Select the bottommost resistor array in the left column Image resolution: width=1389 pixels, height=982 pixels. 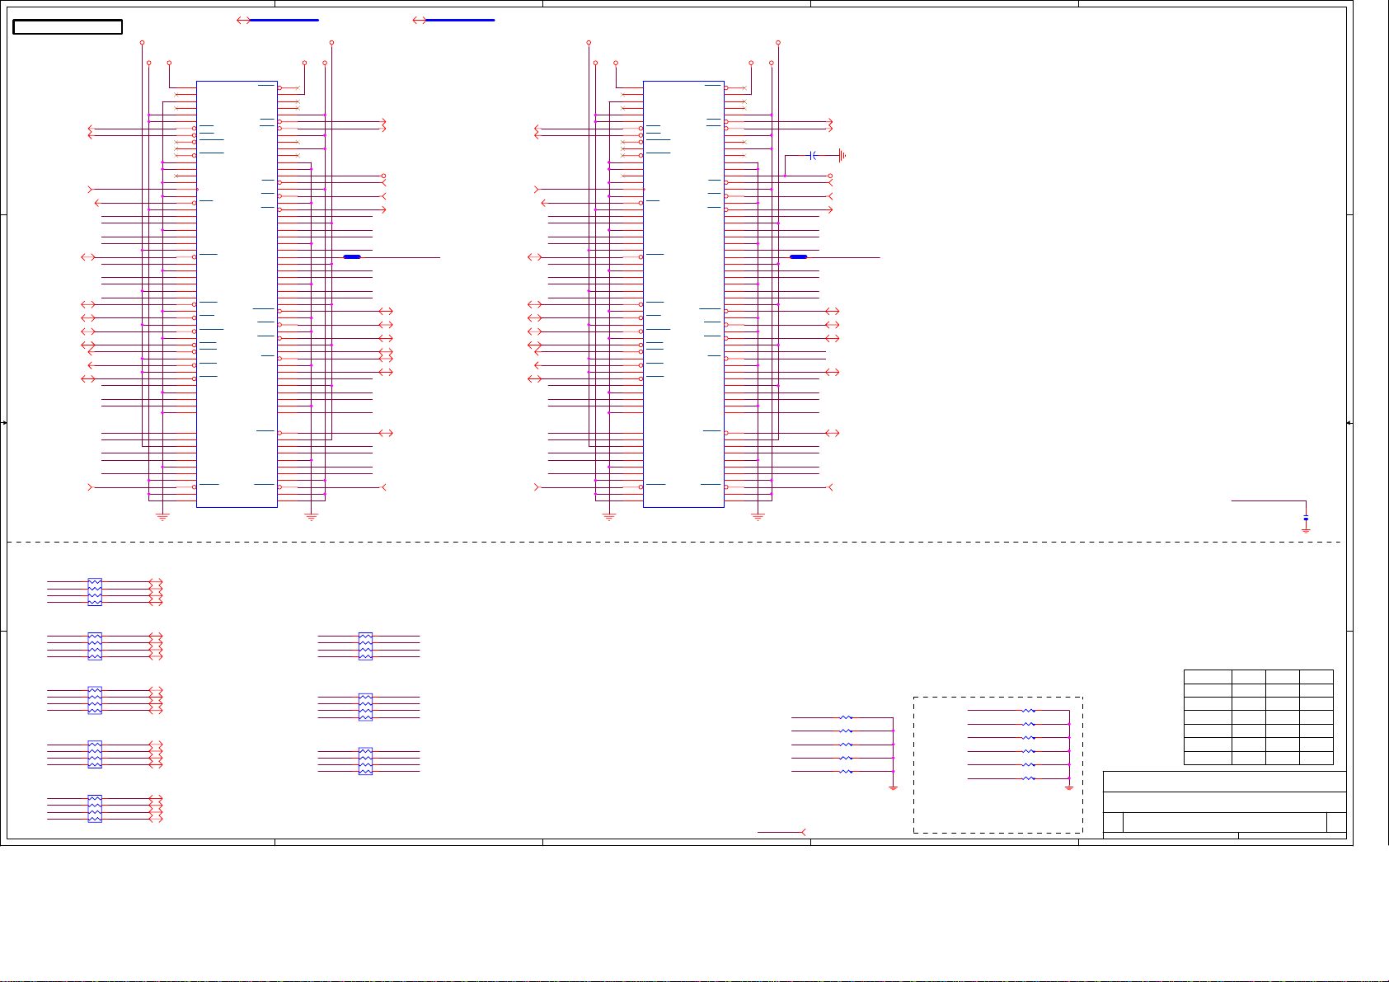click(x=95, y=809)
